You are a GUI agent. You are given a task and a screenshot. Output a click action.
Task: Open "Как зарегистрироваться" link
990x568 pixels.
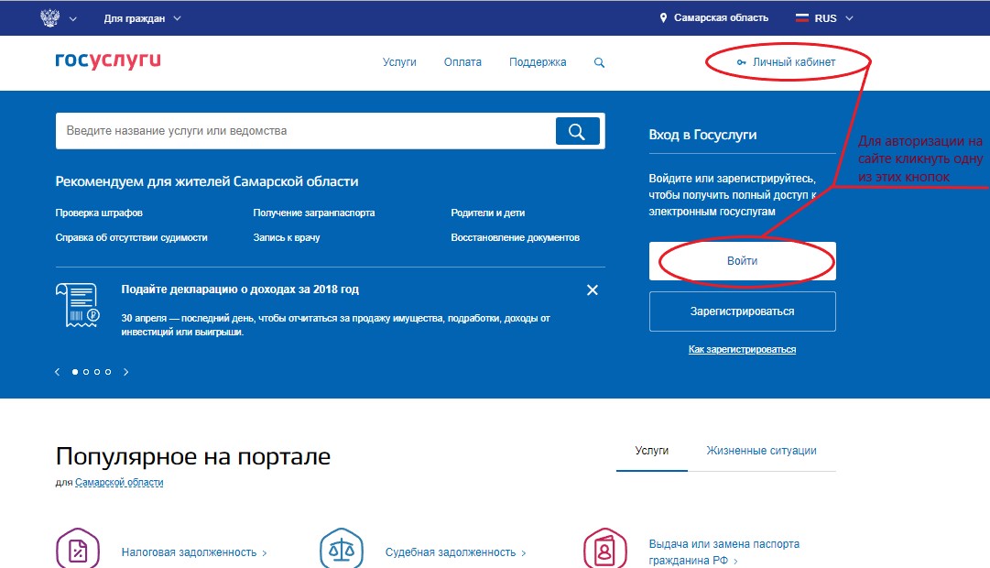[x=742, y=349]
